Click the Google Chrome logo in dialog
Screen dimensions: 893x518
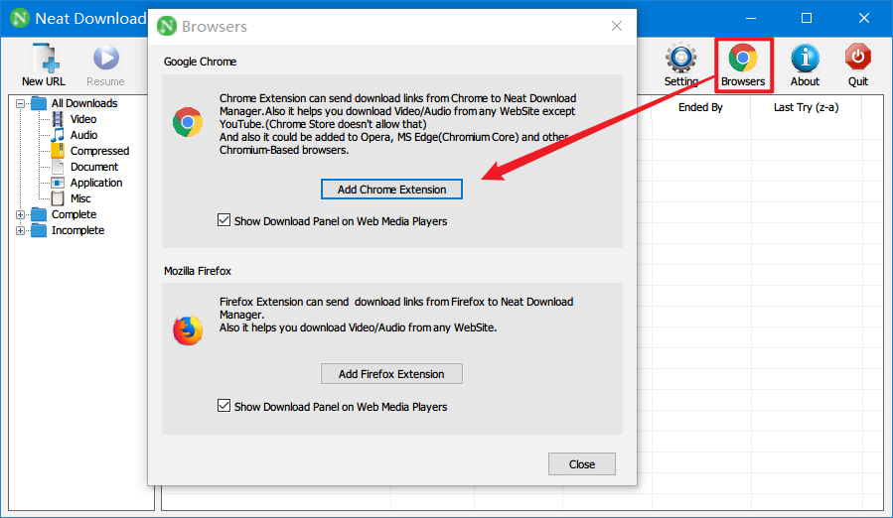click(188, 122)
